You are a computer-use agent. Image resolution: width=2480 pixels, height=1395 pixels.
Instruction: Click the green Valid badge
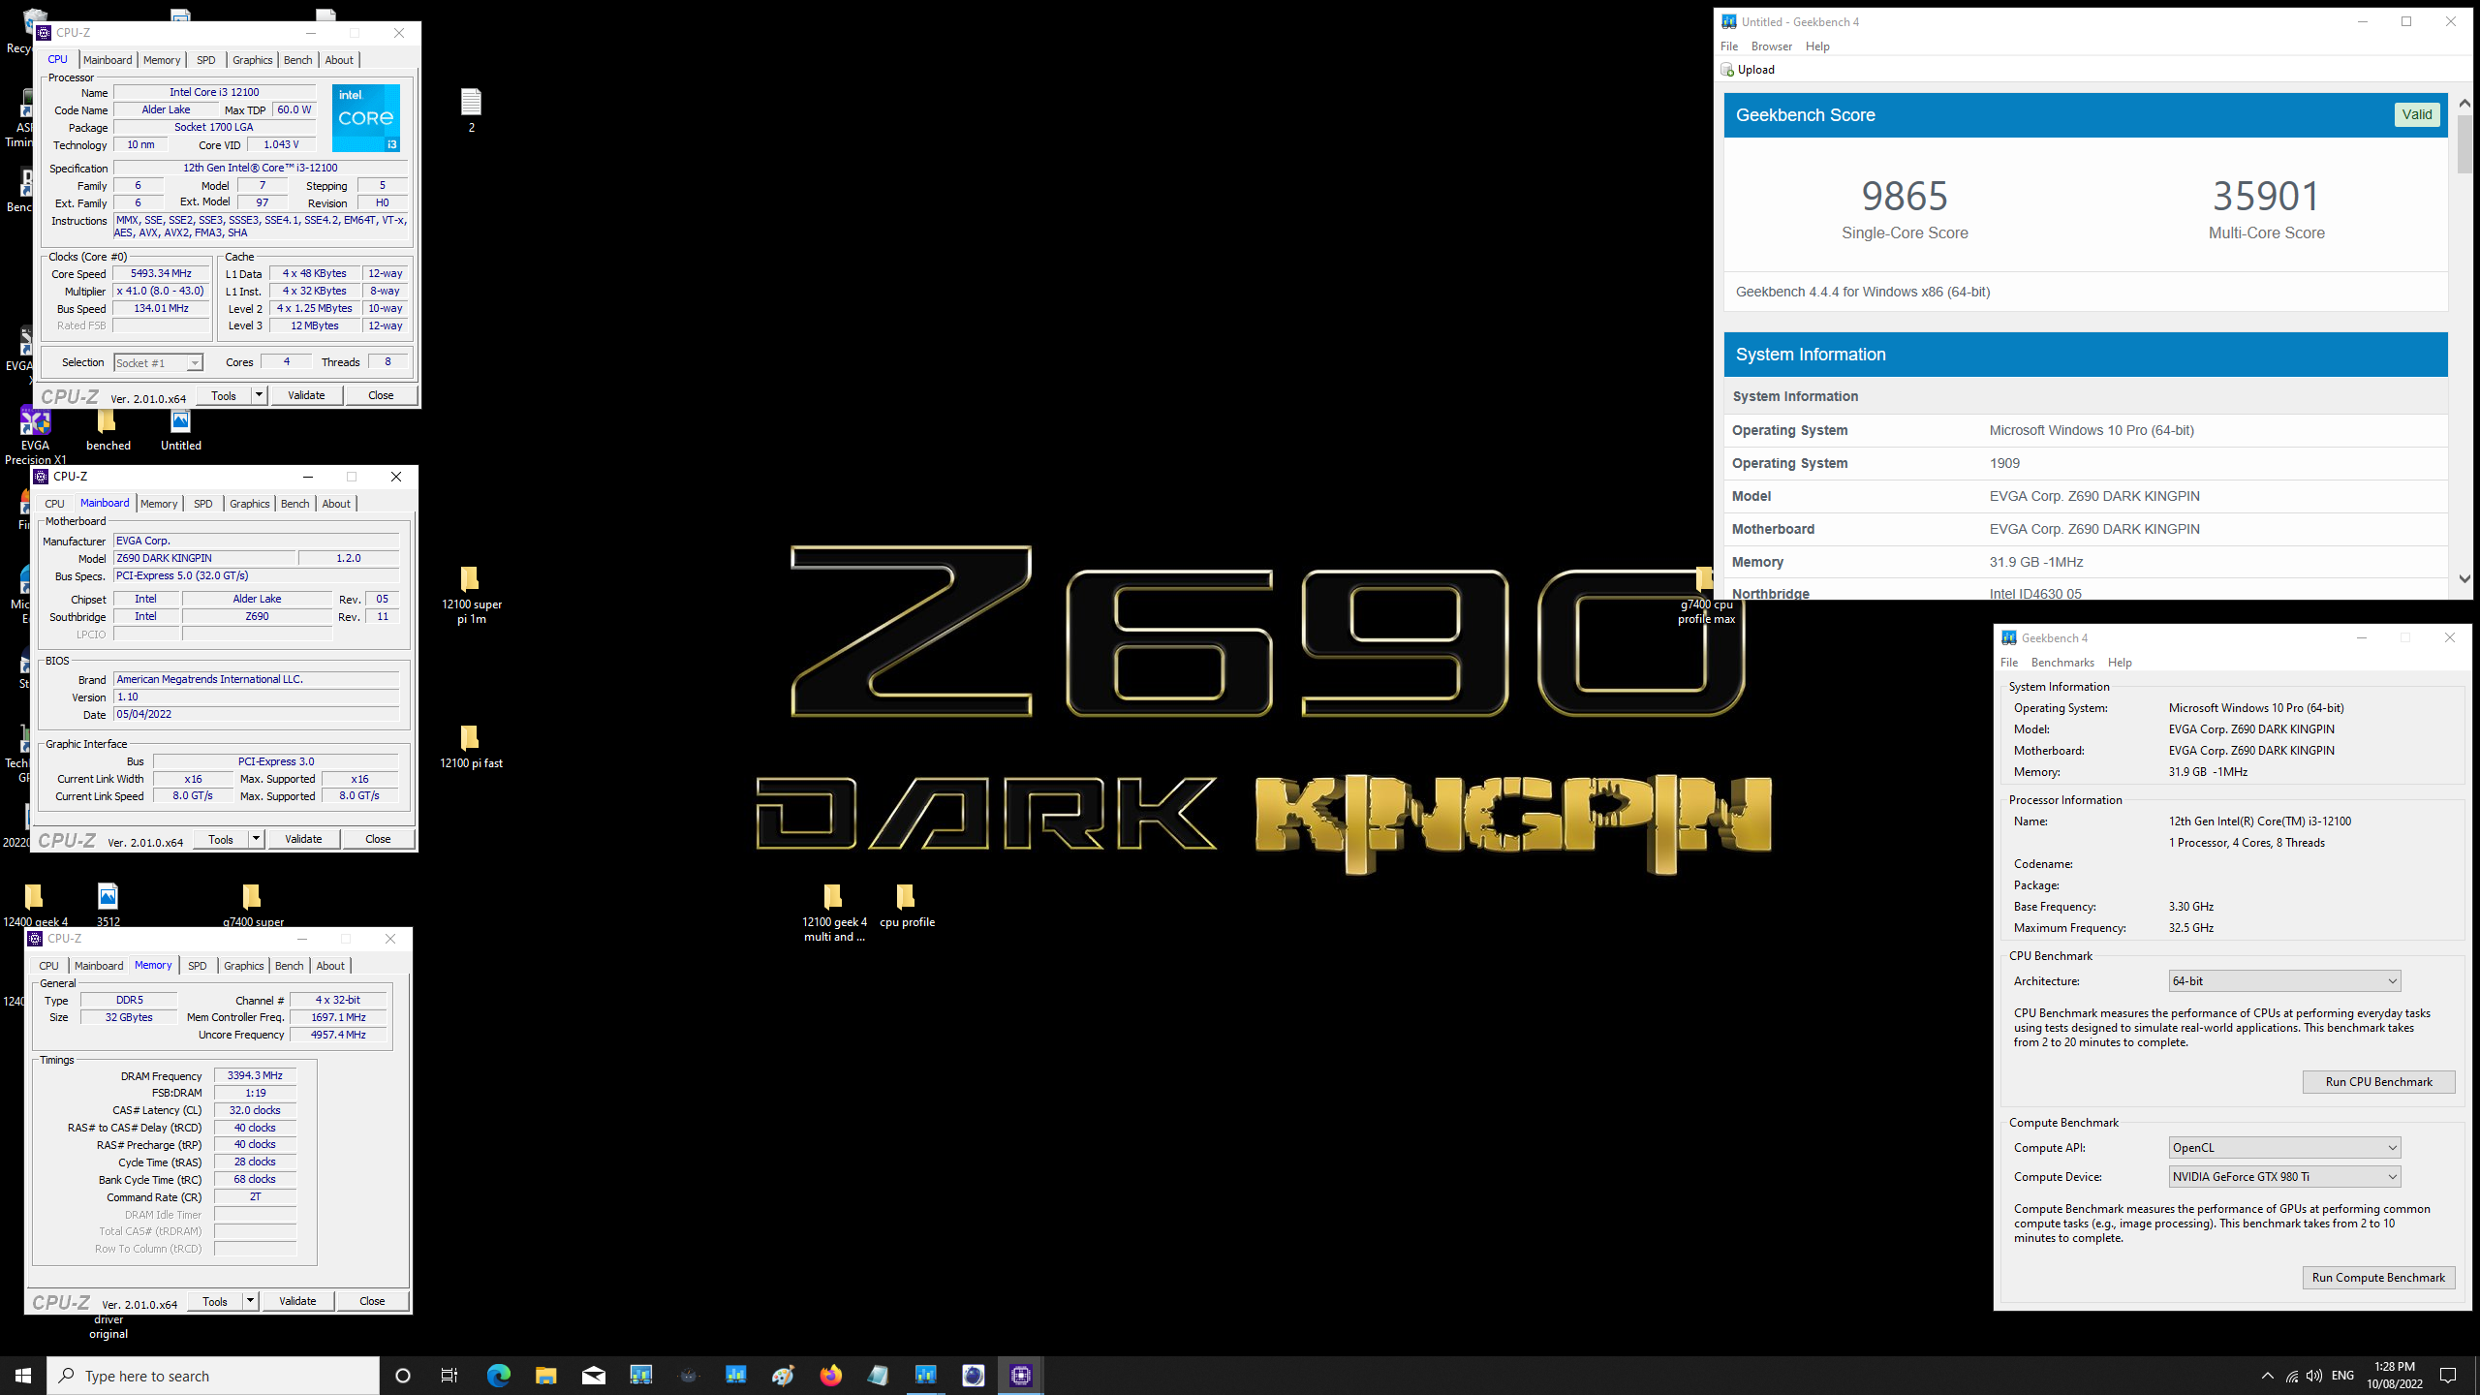click(x=2416, y=114)
